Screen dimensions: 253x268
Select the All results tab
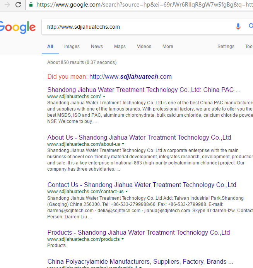tap(50, 47)
